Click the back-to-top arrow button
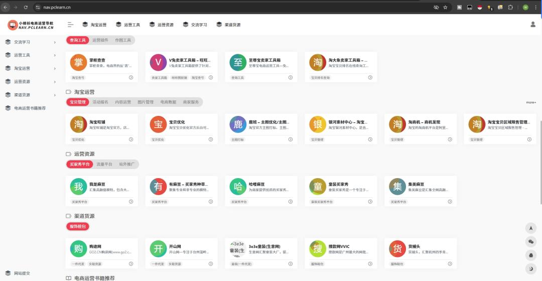Screen dimensions: 542x281 pos(531,228)
